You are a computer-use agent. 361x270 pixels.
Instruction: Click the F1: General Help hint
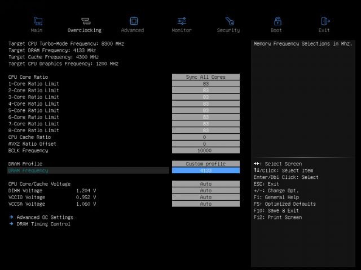276,197
